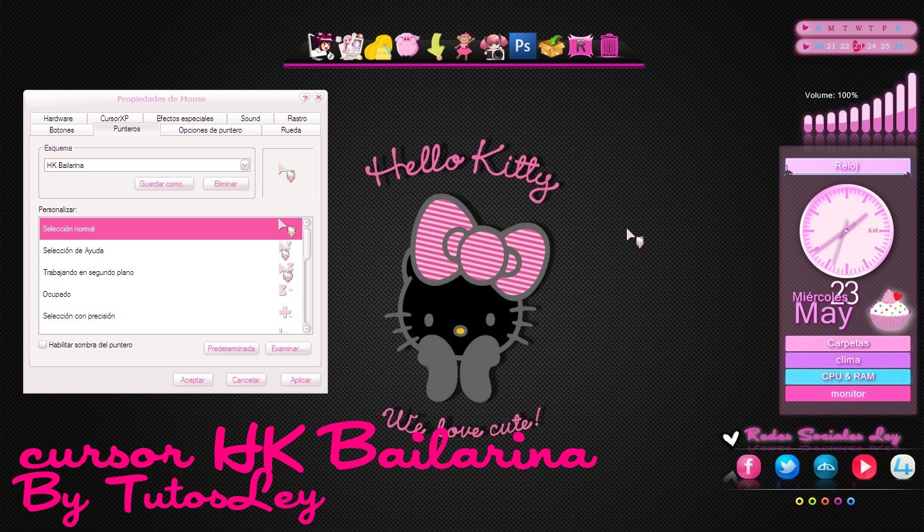Select 'Ocupado' cursor row
This screenshot has width=924, height=532.
point(170,294)
